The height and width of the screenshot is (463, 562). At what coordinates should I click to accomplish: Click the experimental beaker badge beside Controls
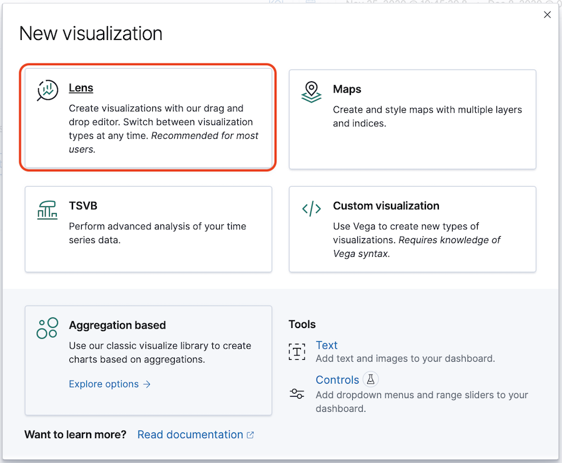371,379
